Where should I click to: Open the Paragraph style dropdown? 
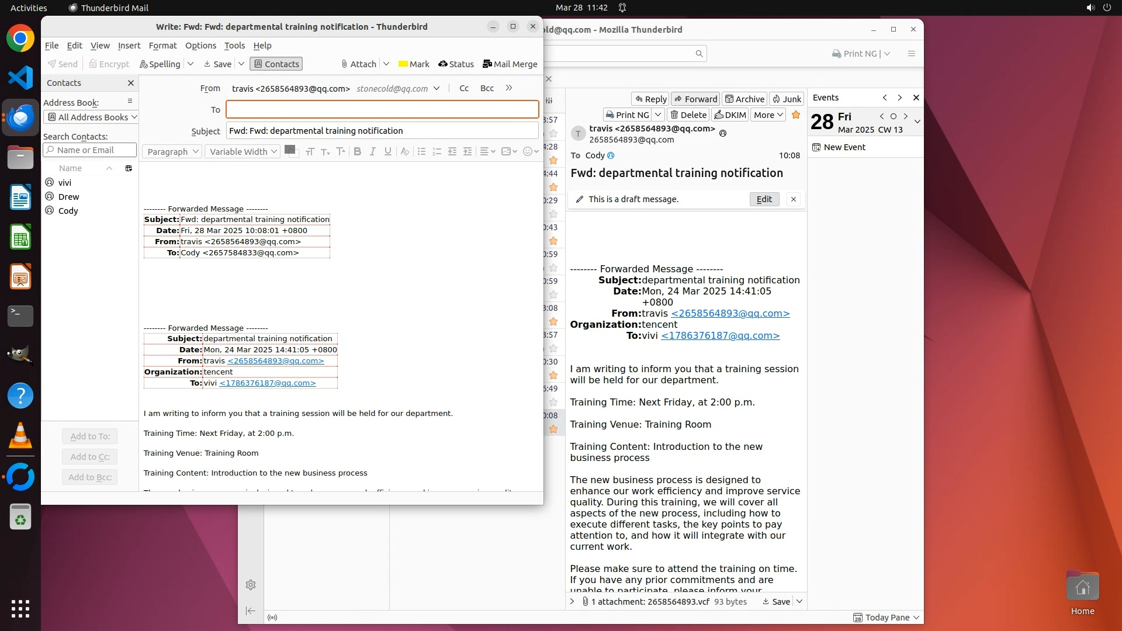[172, 152]
